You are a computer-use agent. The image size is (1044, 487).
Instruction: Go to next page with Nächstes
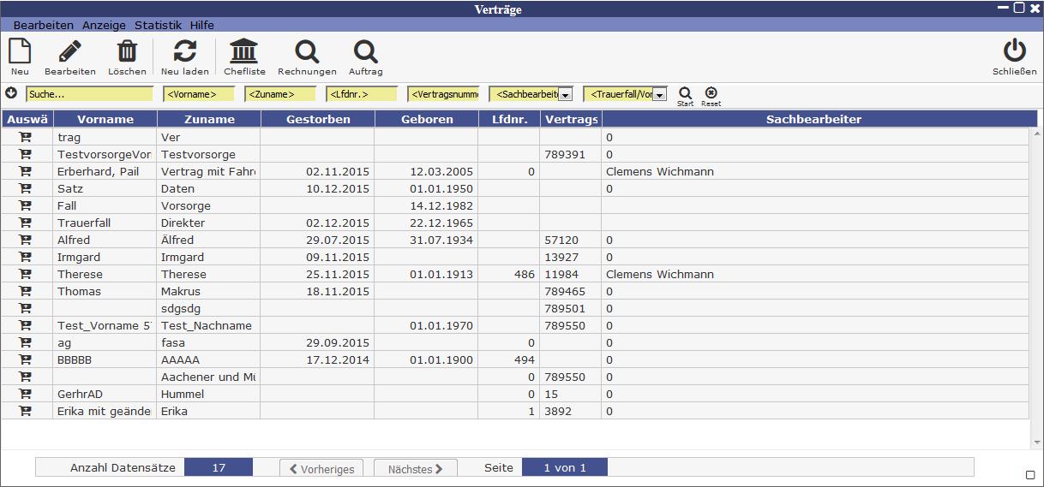pyautogui.click(x=415, y=468)
